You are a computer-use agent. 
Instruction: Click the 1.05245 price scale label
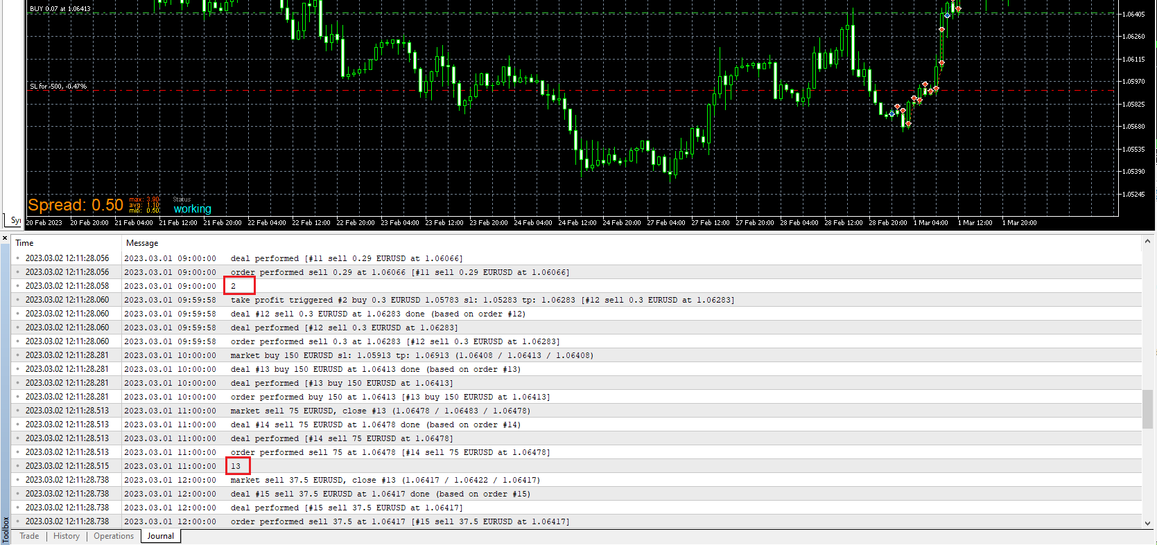pyautogui.click(x=1134, y=195)
